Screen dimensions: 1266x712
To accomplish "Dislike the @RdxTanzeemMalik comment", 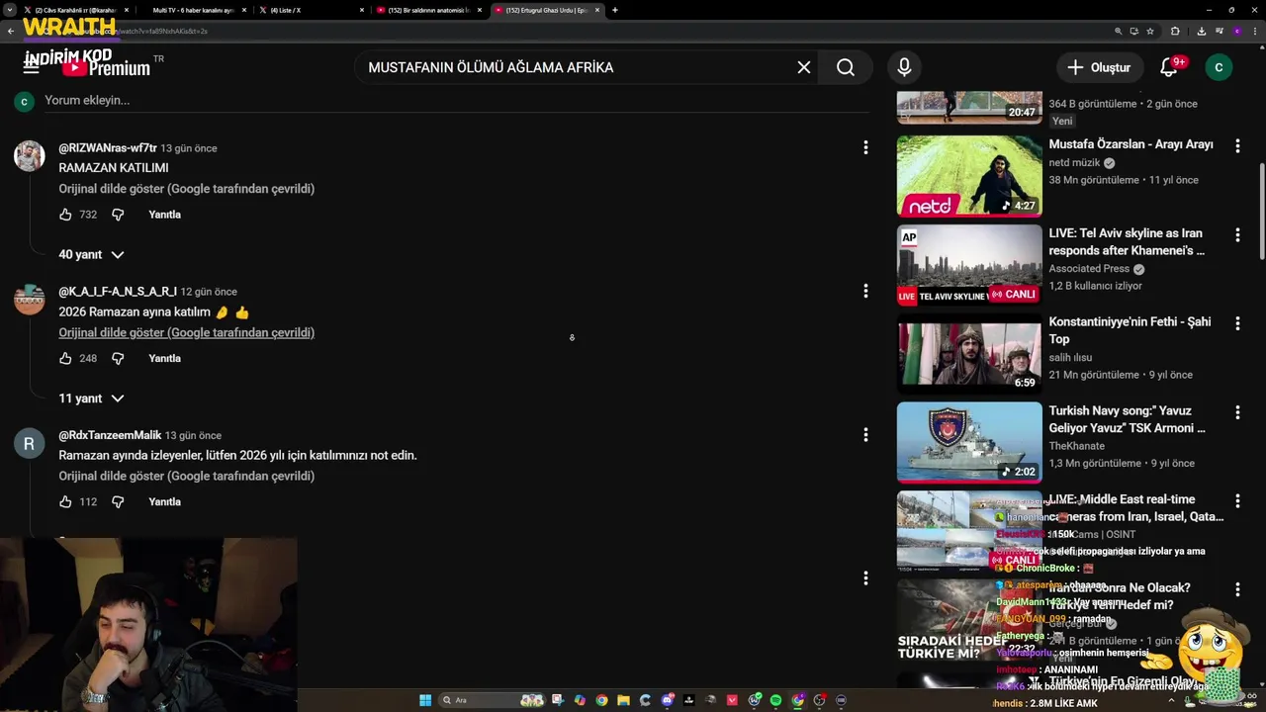I will 118,501.
